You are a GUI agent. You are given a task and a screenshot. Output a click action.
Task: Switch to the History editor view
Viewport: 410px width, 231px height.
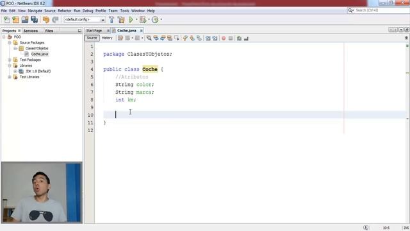pyautogui.click(x=107, y=38)
